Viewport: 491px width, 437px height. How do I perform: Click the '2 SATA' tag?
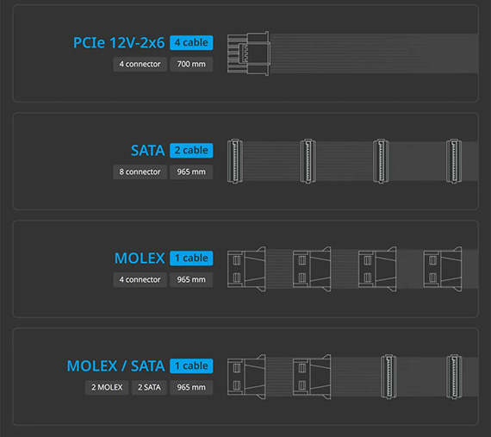click(x=149, y=388)
